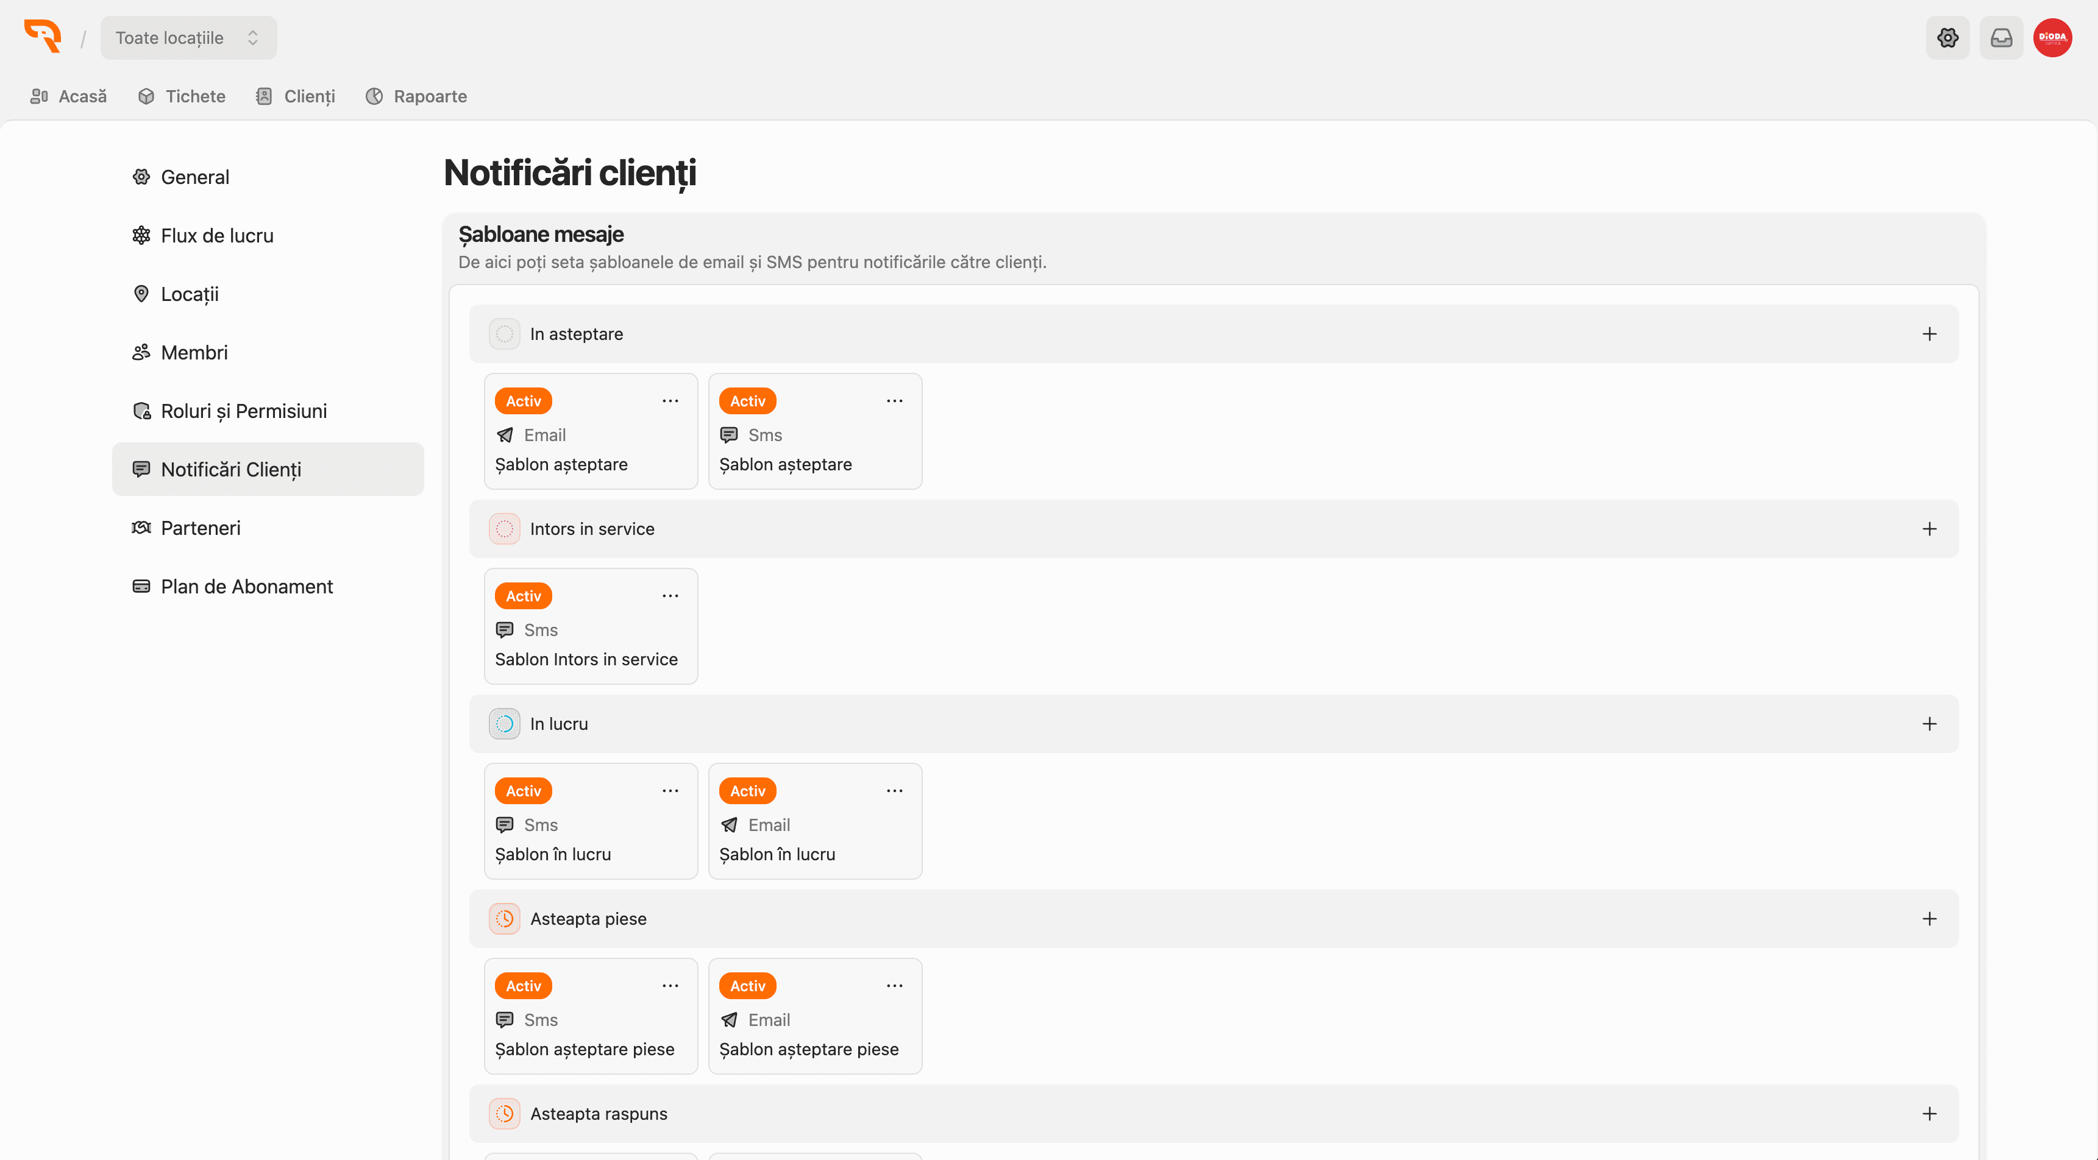Add a template to Intors in service

[1929, 529]
